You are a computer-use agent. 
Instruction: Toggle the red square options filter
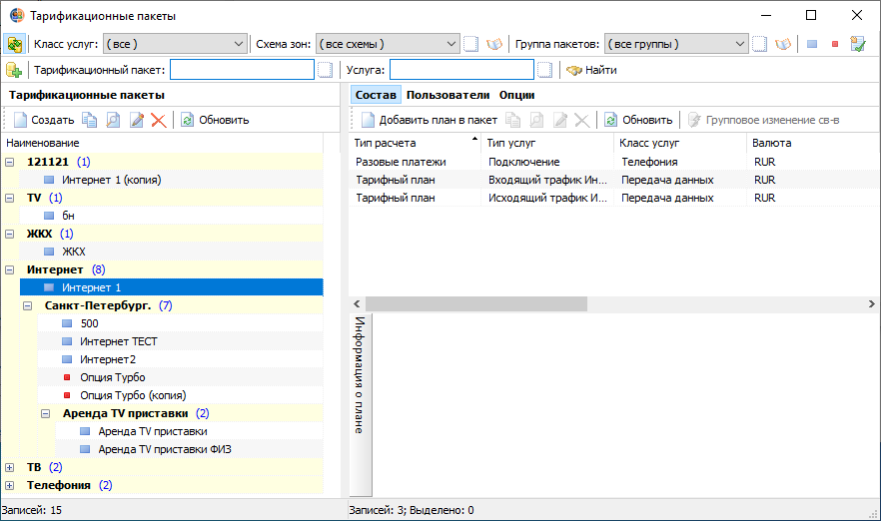[x=835, y=44]
